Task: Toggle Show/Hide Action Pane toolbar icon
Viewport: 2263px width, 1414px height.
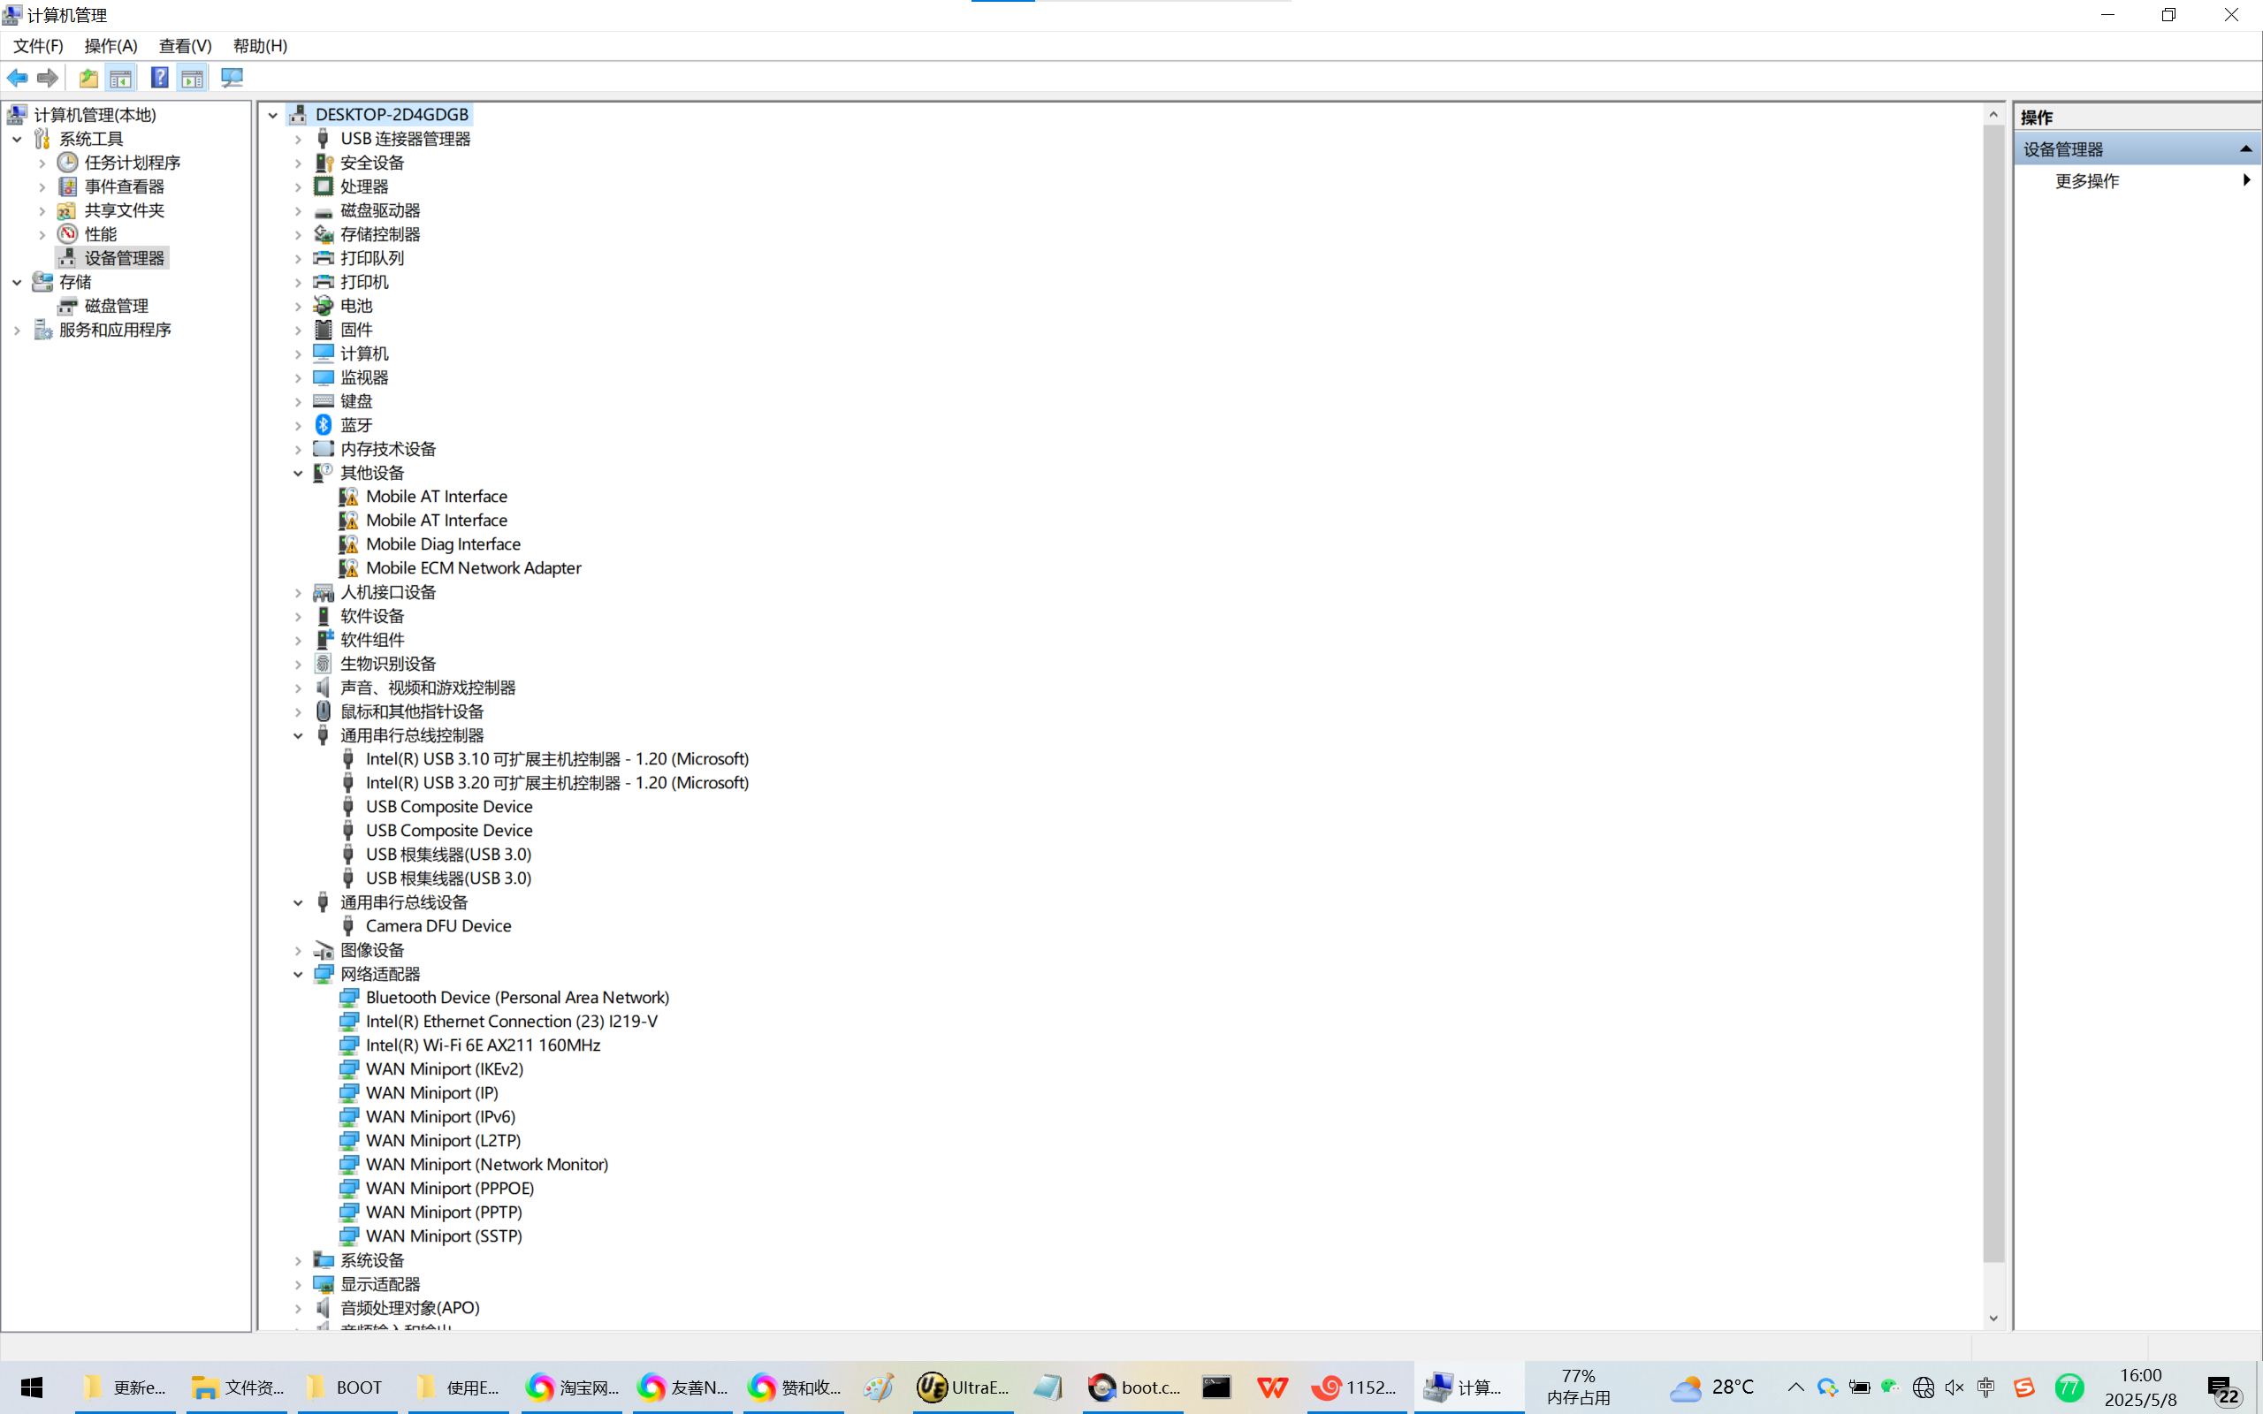Action: pos(193,78)
